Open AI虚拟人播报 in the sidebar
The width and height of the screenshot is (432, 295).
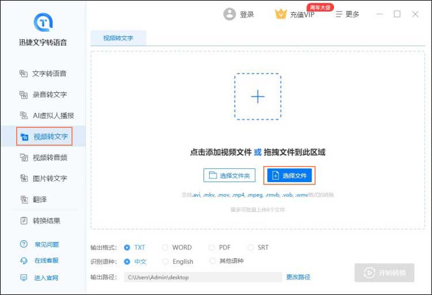[x=47, y=115]
